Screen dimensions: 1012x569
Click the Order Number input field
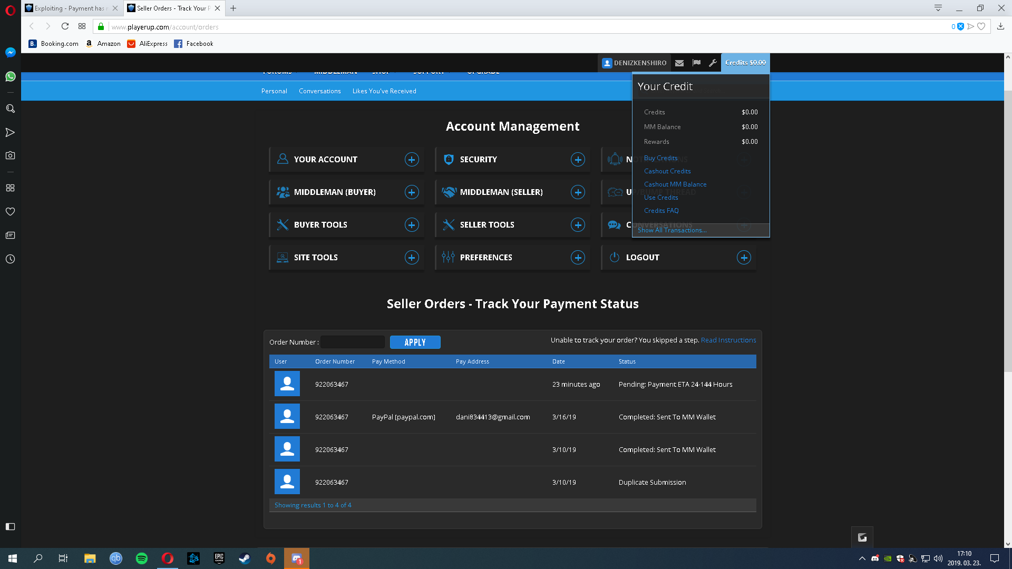pos(353,342)
